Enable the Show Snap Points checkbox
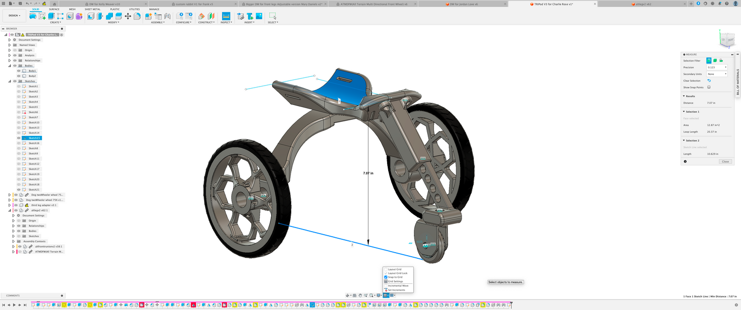 (x=709, y=87)
